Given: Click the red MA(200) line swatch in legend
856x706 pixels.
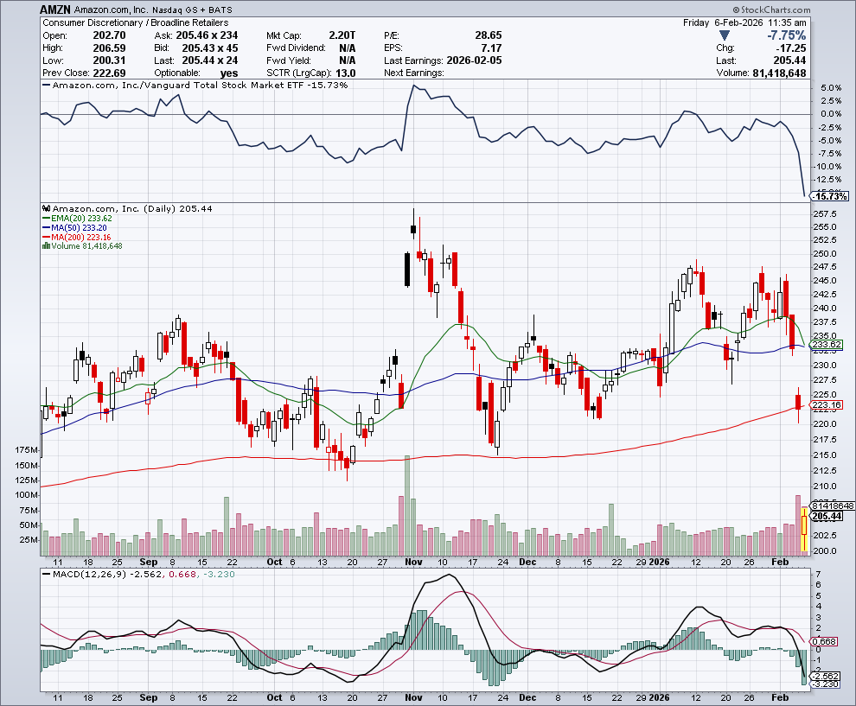Looking at the screenshot, I should (x=47, y=237).
